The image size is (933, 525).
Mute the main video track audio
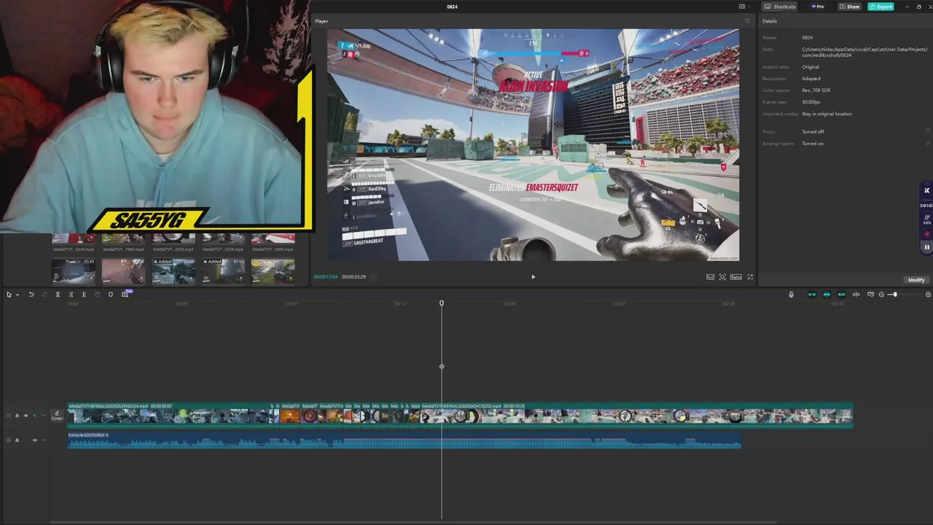coord(34,416)
